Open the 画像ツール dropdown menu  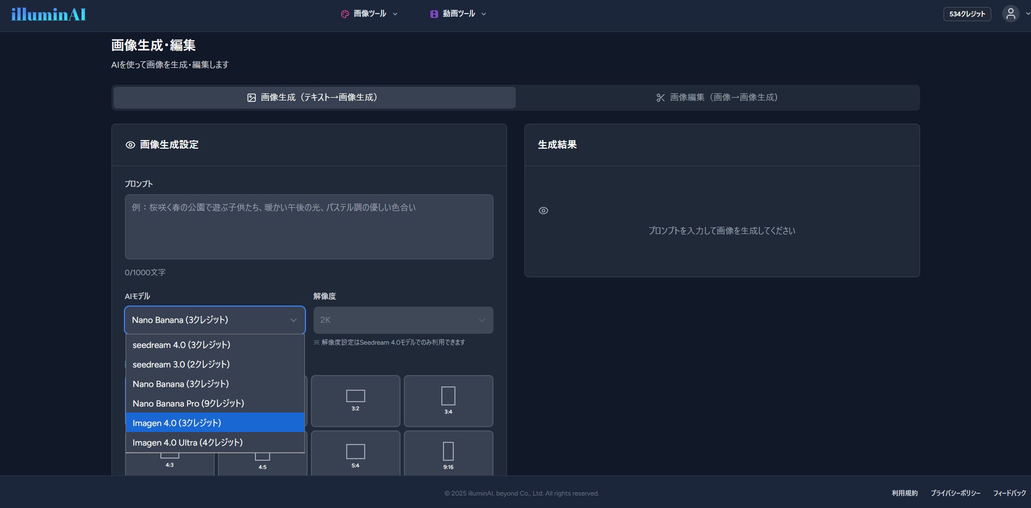pyautogui.click(x=370, y=14)
